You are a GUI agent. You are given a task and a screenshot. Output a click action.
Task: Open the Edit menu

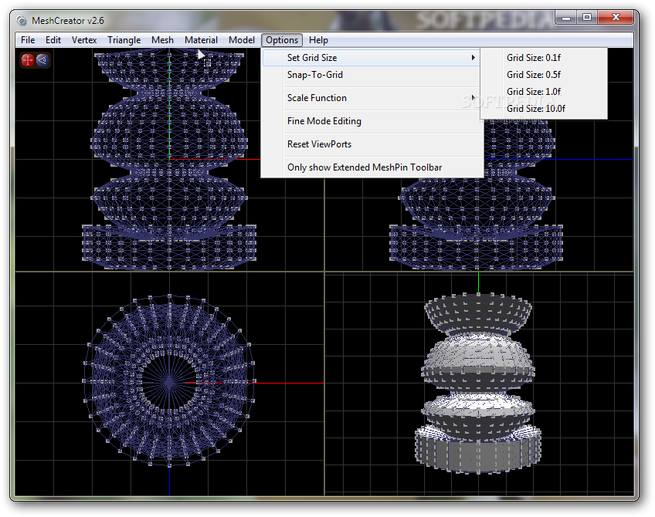point(53,40)
